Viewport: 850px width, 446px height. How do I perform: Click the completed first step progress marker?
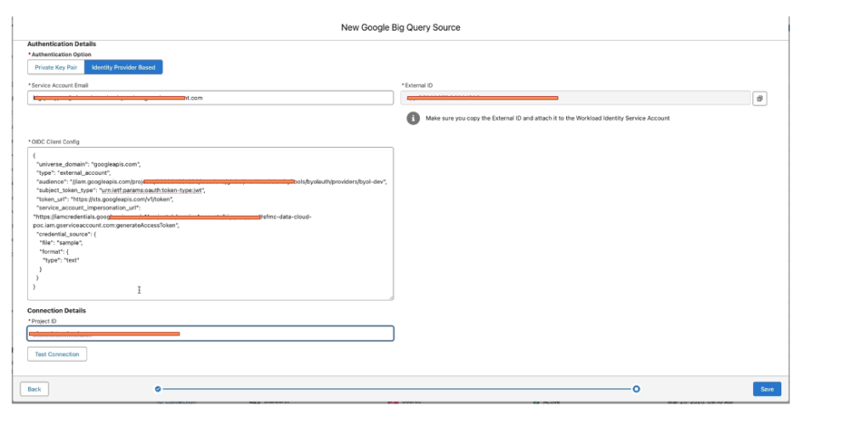point(158,389)
